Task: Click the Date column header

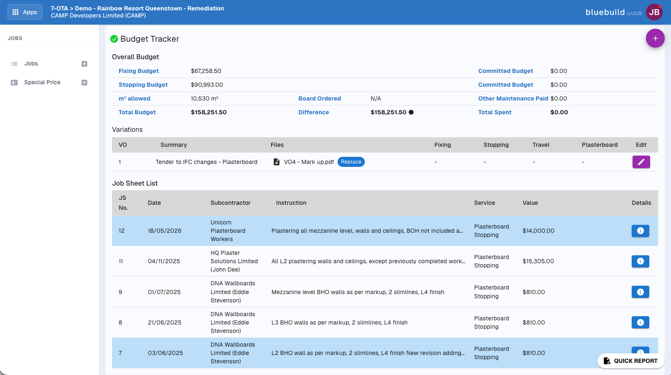Action: tap(154, 203)
